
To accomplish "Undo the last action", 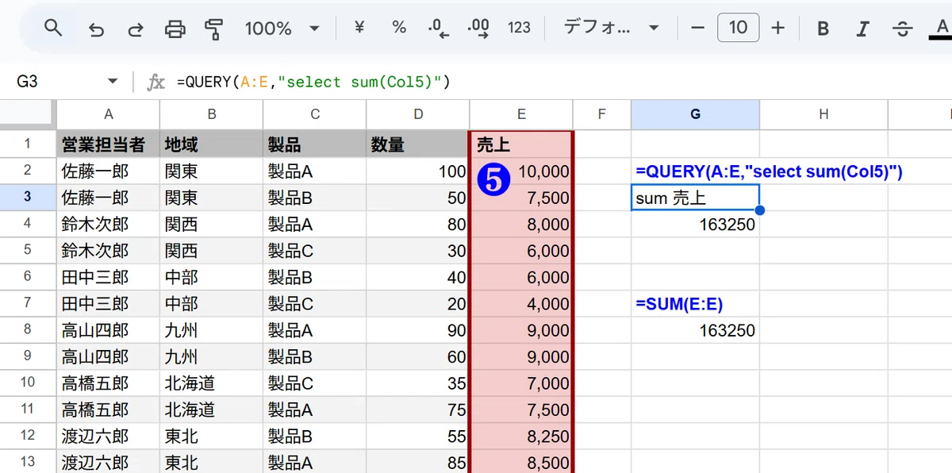I will [x=96, y=29].
